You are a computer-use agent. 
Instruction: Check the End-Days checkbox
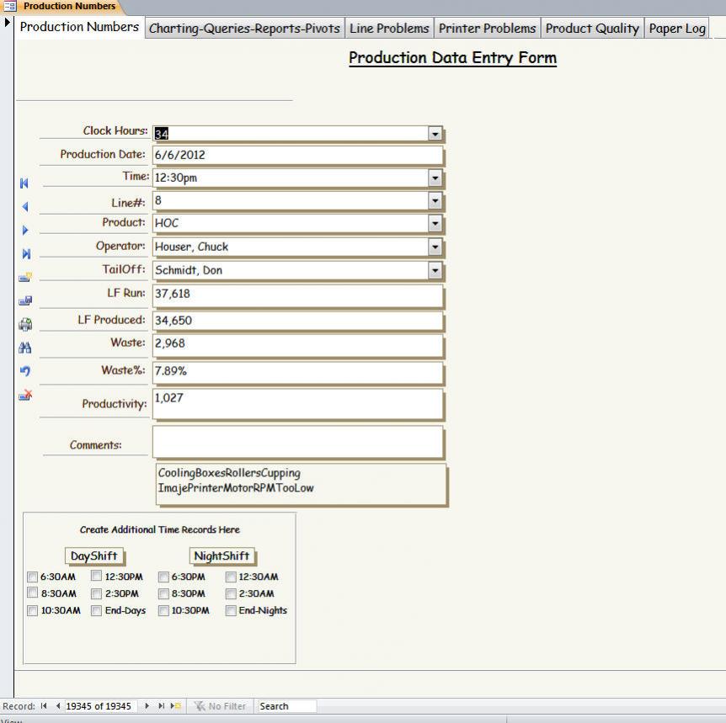[96, 610]
